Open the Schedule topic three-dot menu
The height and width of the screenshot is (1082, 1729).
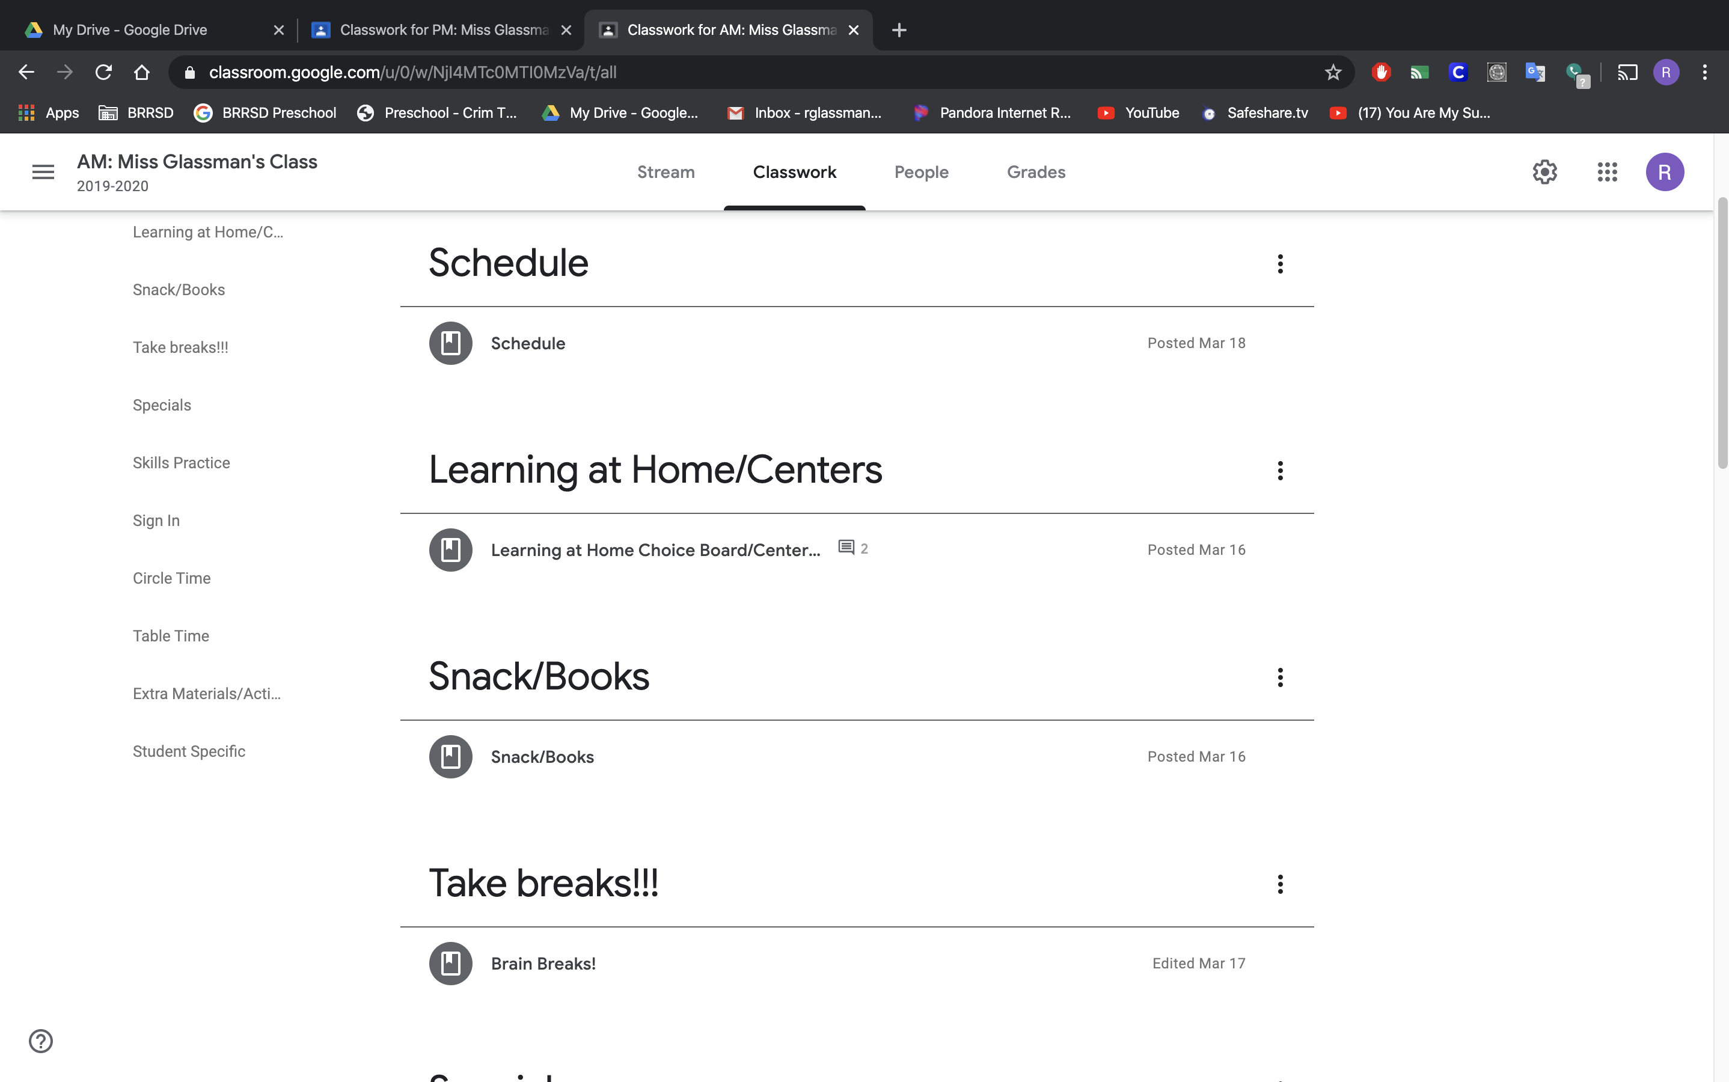click(1279, 264)
